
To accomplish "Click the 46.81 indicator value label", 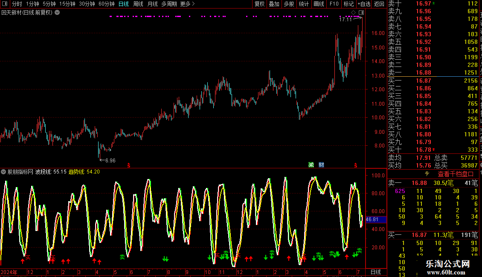I will (x=376, y=219).
